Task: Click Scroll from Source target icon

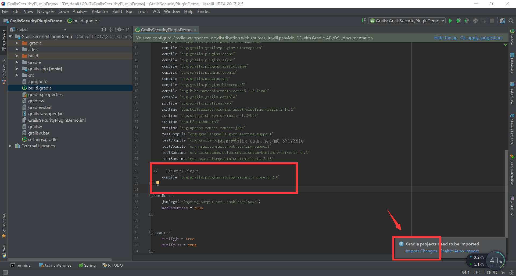Action: tap(104, 29)
